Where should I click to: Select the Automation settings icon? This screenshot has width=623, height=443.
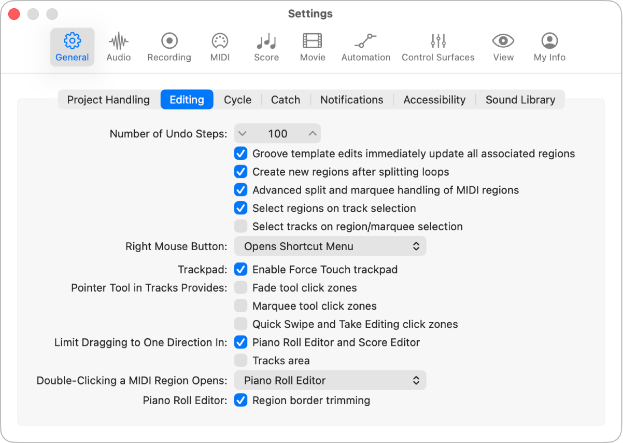[x=366, y=47]
